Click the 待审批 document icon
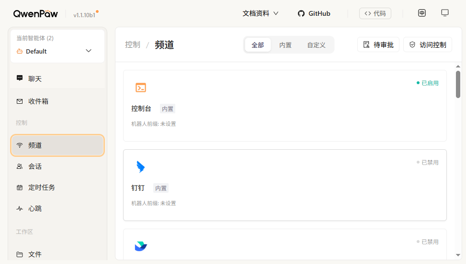The image size is (466, 264). coord(366,45)
